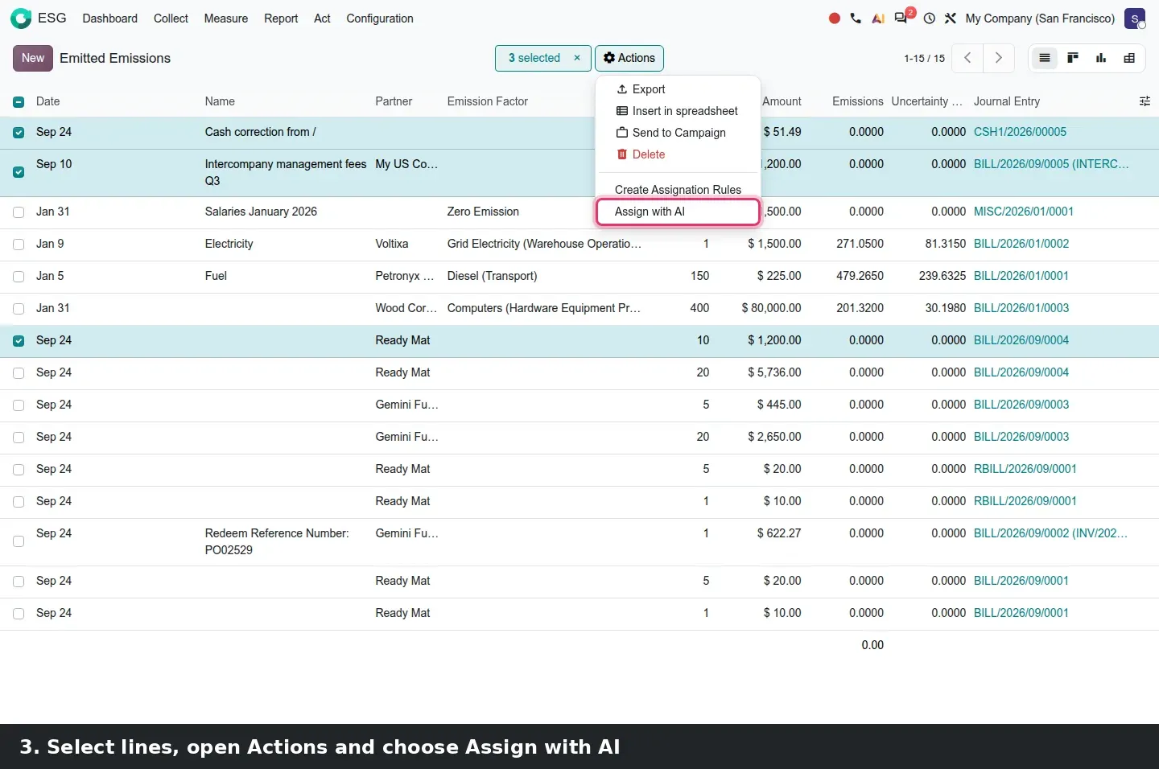The image size is (1159, 769).
Task: Open optional columns settings icon
Action: 1145,101
